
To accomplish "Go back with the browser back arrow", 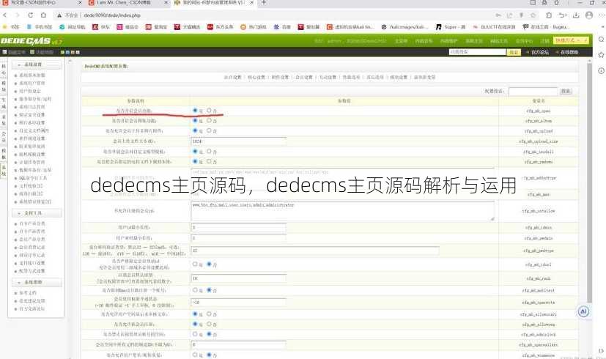I will (x=5, y=15).
